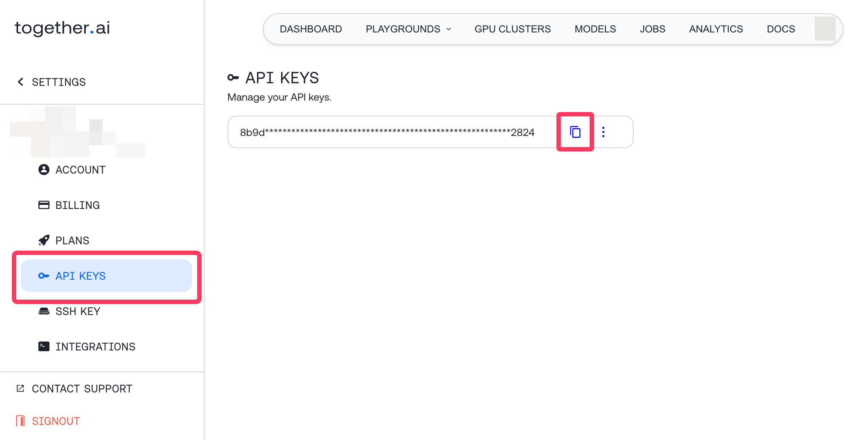This screenshot has height=440, width=850.
Task: Click the together.ai logo
Action: point(62,28)
